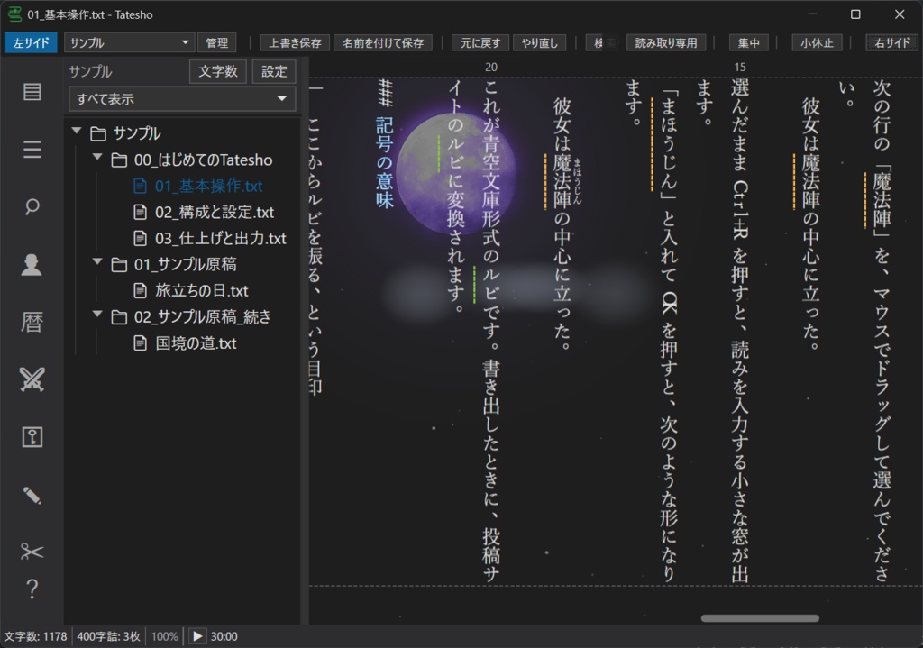
Task: Open the すべて表示 filter dropdown
Action: [x=182, y=99]
